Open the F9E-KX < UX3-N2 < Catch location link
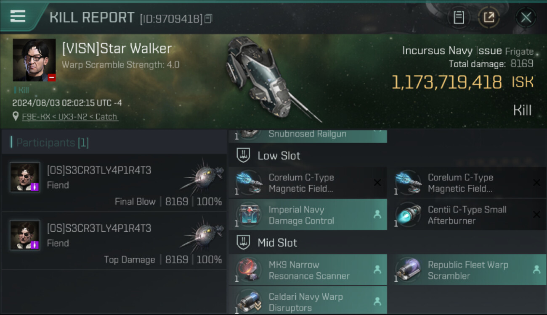 point(70,117)
